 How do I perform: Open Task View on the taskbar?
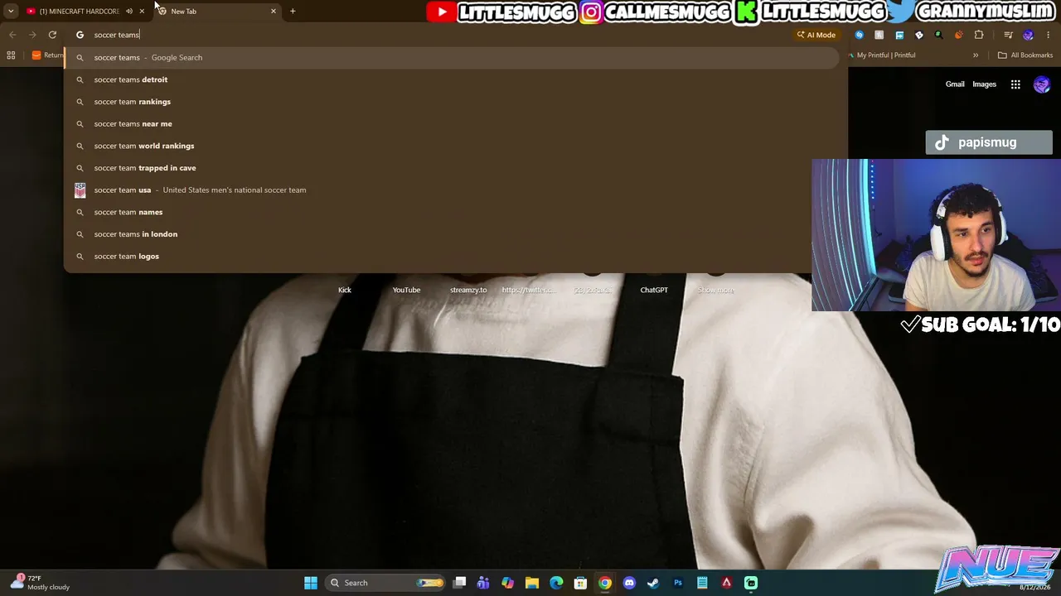[460, 583]
